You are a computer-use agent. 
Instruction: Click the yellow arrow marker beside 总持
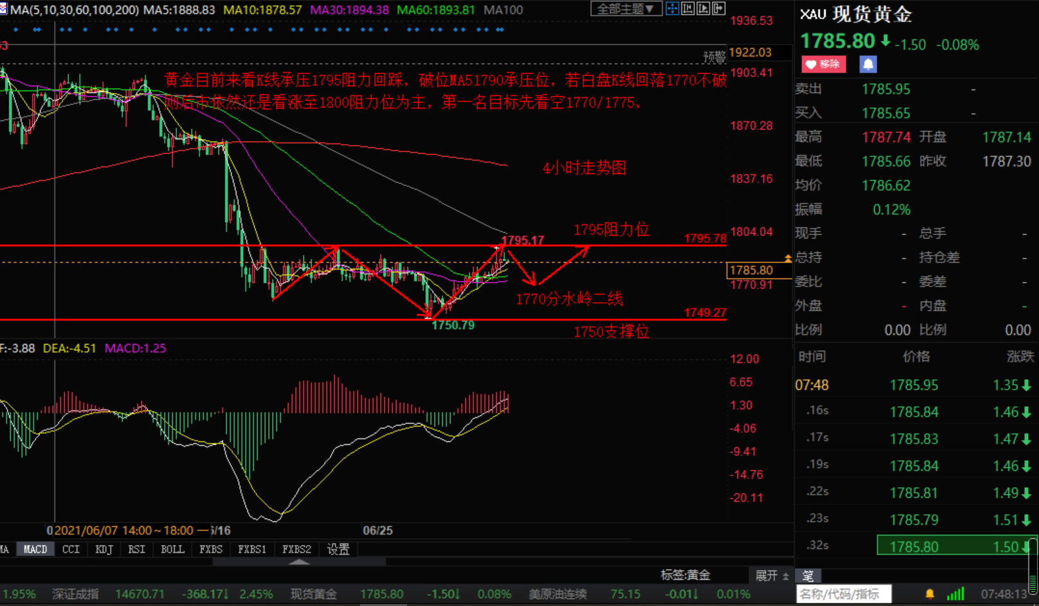coord(788,258)
